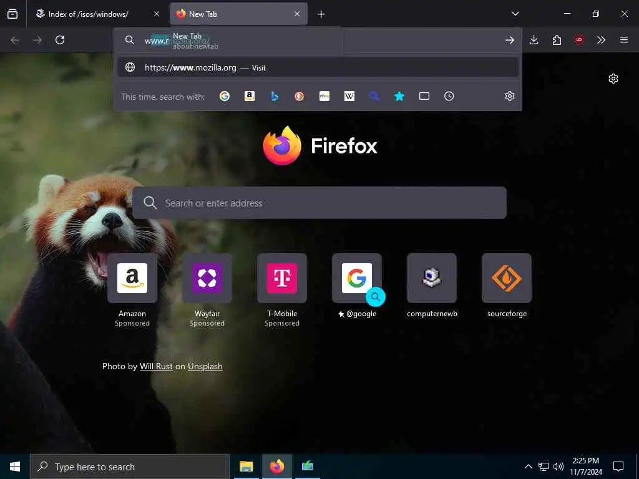Open the volume control tray icon
Image resolution: width=639 pixels, height=479 pixels.
pos(559,467)
